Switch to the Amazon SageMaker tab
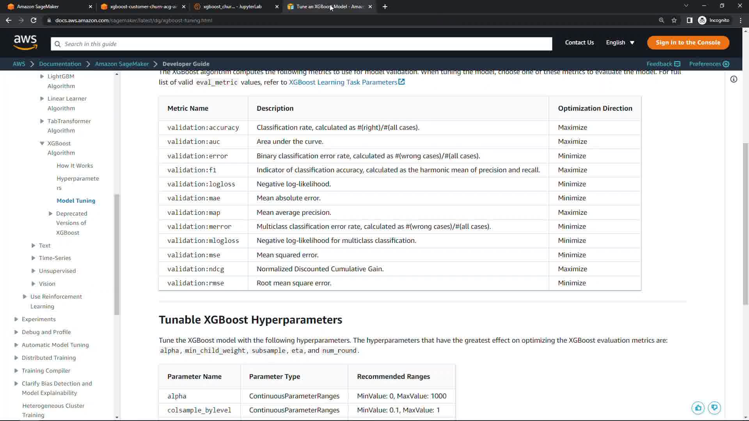 tap(38, 7)
